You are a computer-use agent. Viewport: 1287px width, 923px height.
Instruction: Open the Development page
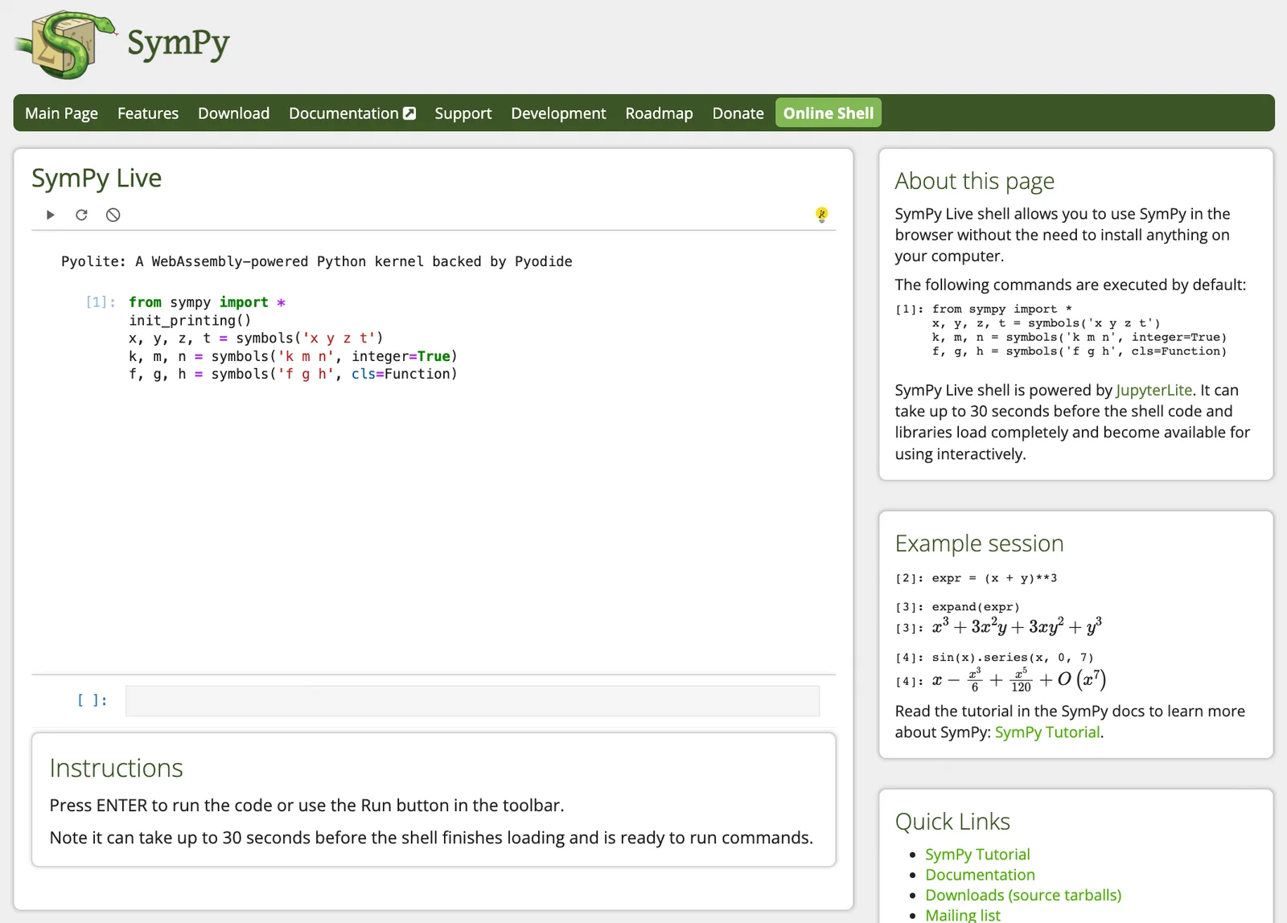pyautogui.click(x=558, y=113)
